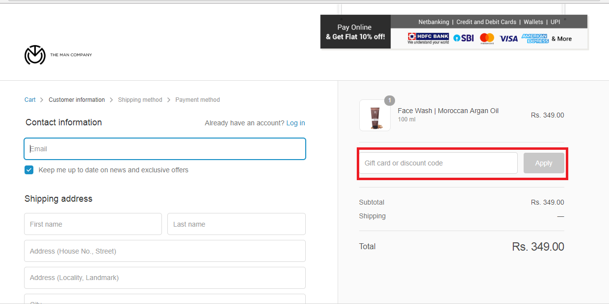Focus the Email input field
The image size is (609, 304).
[x=165, y=149]
